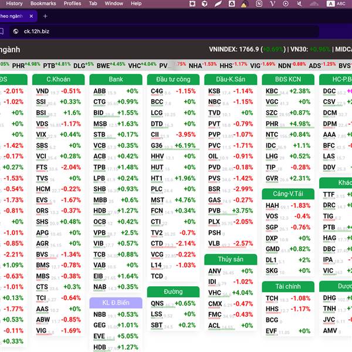Open the Notion menu bar icon
The height and width of the screenshot is (352, 352).
click(259, 4)
